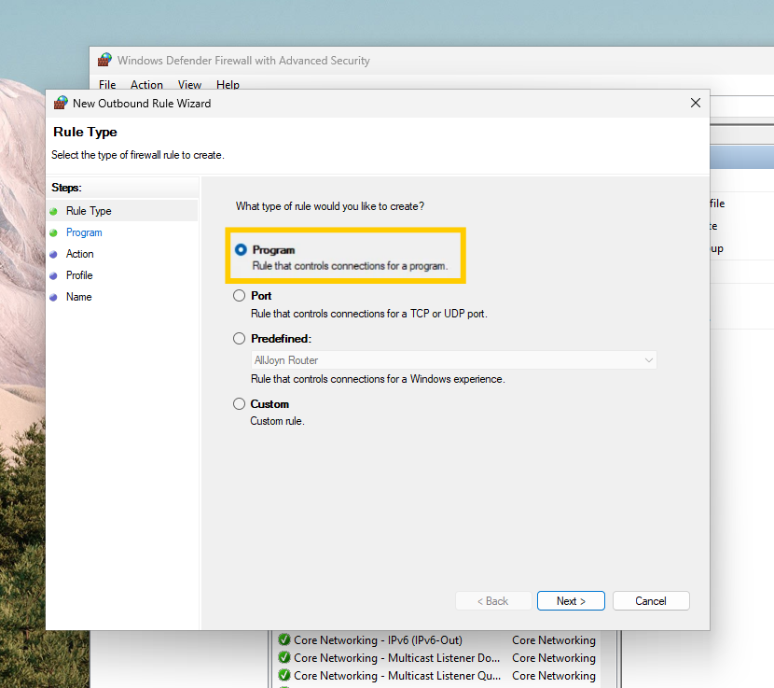Select Core Networking - IPv6 (IPv6-Out) rule

point(378,640)
